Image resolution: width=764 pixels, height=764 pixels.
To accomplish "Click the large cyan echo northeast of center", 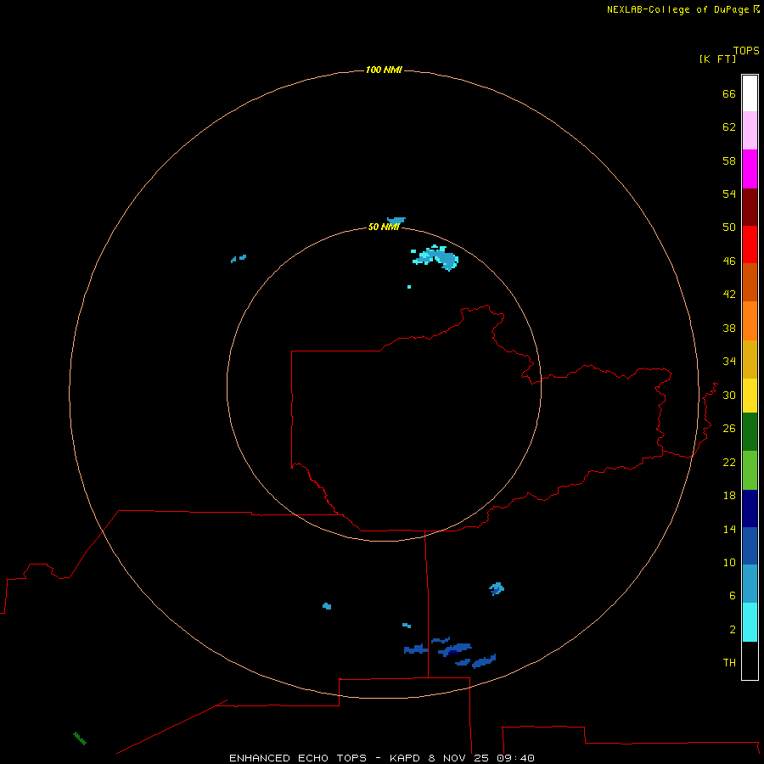I will click(x=436, y=257).
